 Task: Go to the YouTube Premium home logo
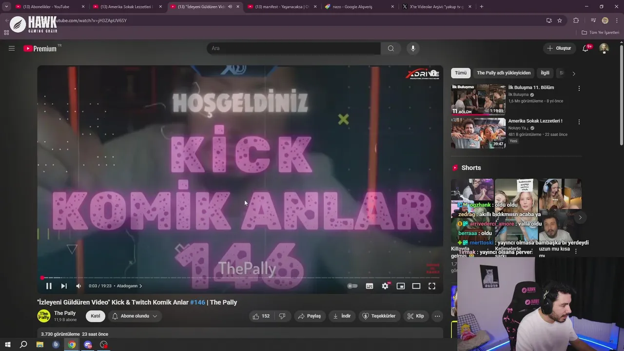40,48
